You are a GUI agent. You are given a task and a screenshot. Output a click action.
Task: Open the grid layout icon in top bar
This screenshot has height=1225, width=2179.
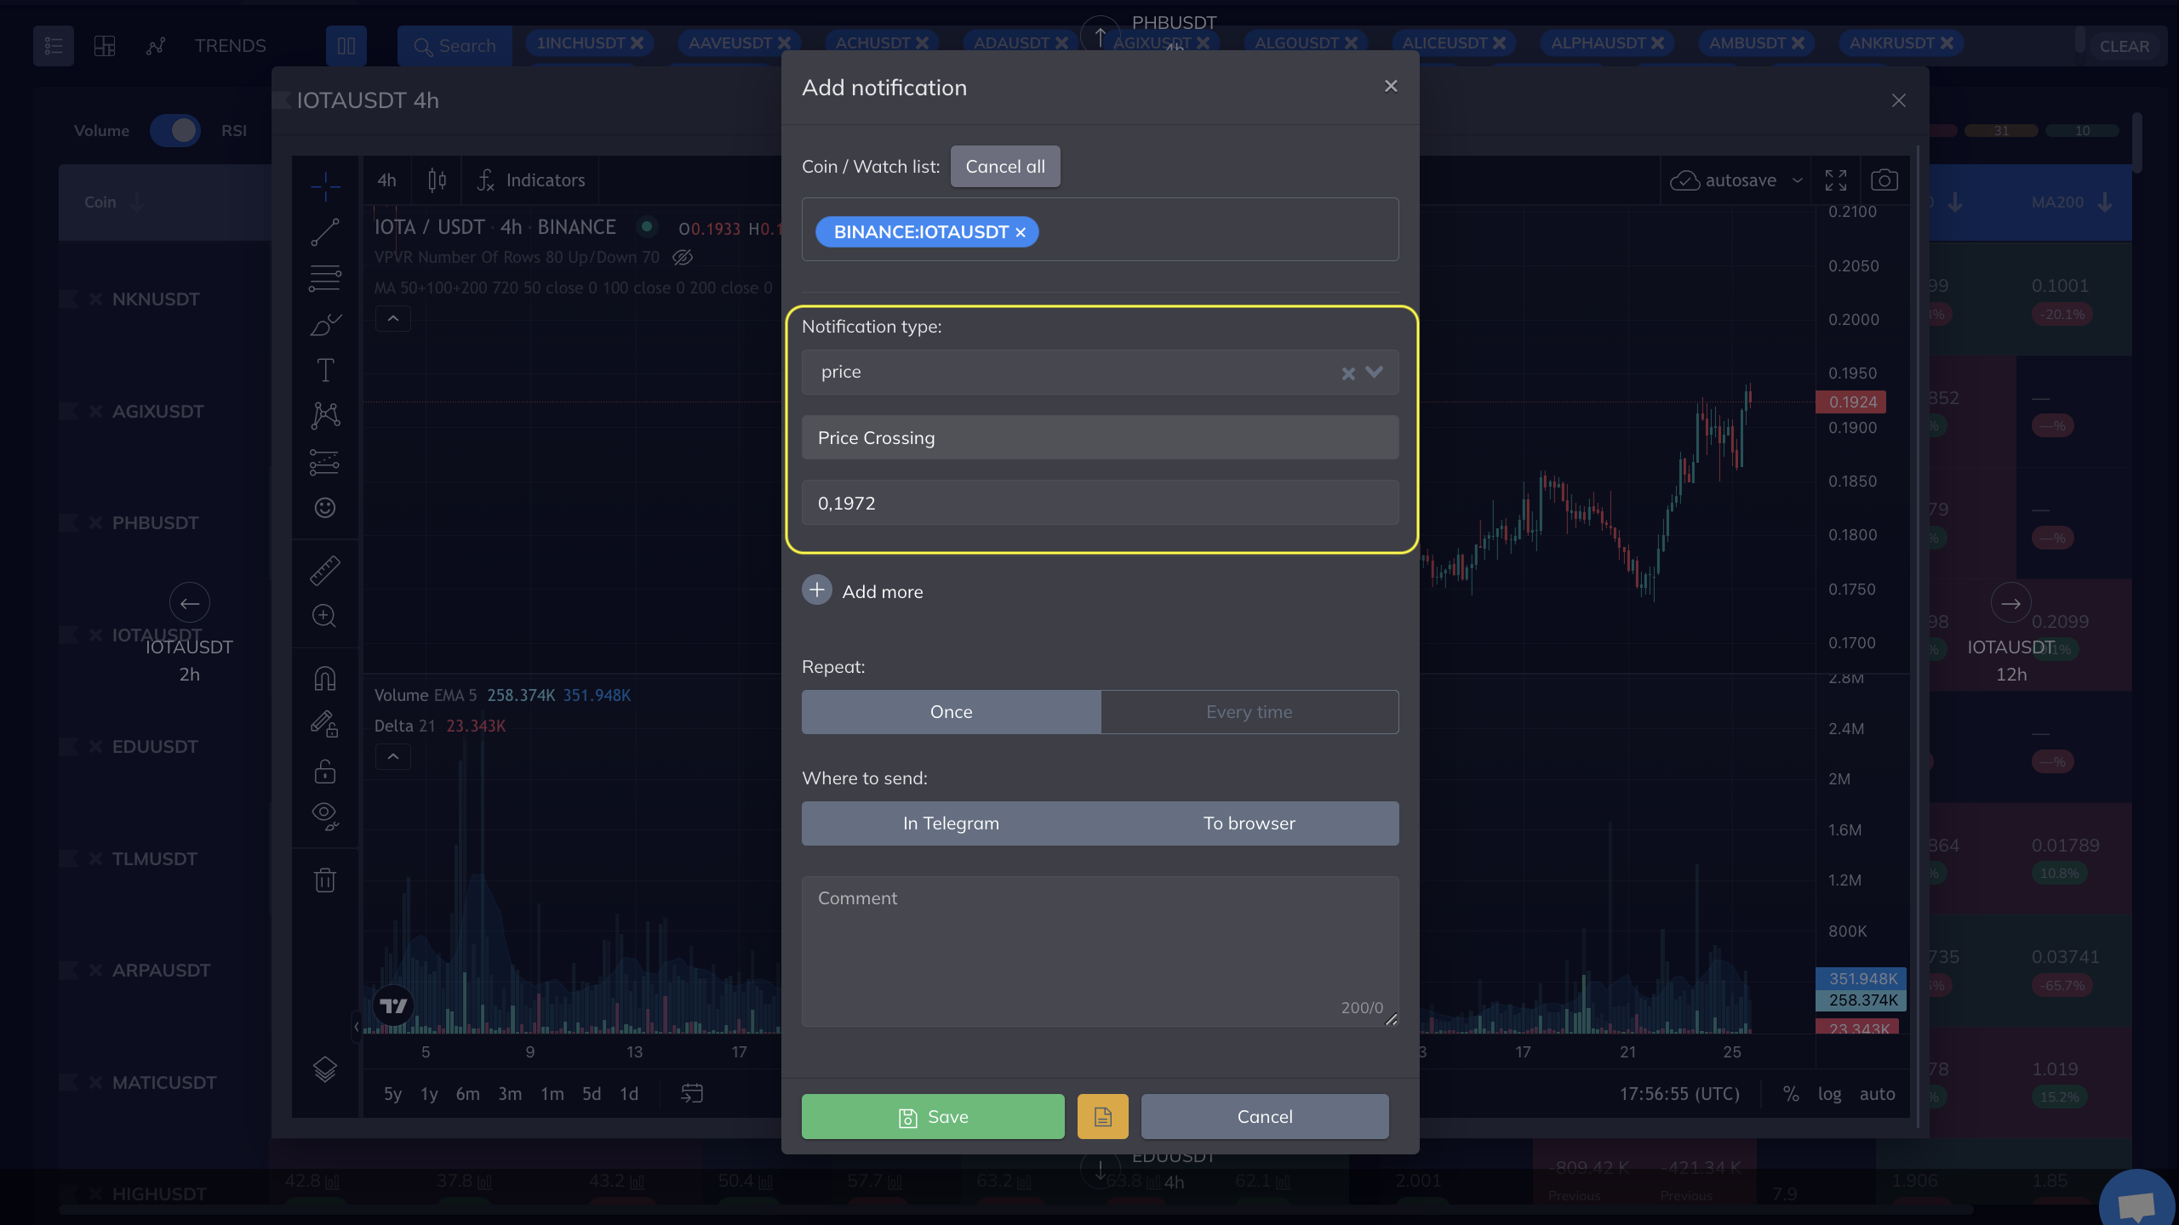105,46
